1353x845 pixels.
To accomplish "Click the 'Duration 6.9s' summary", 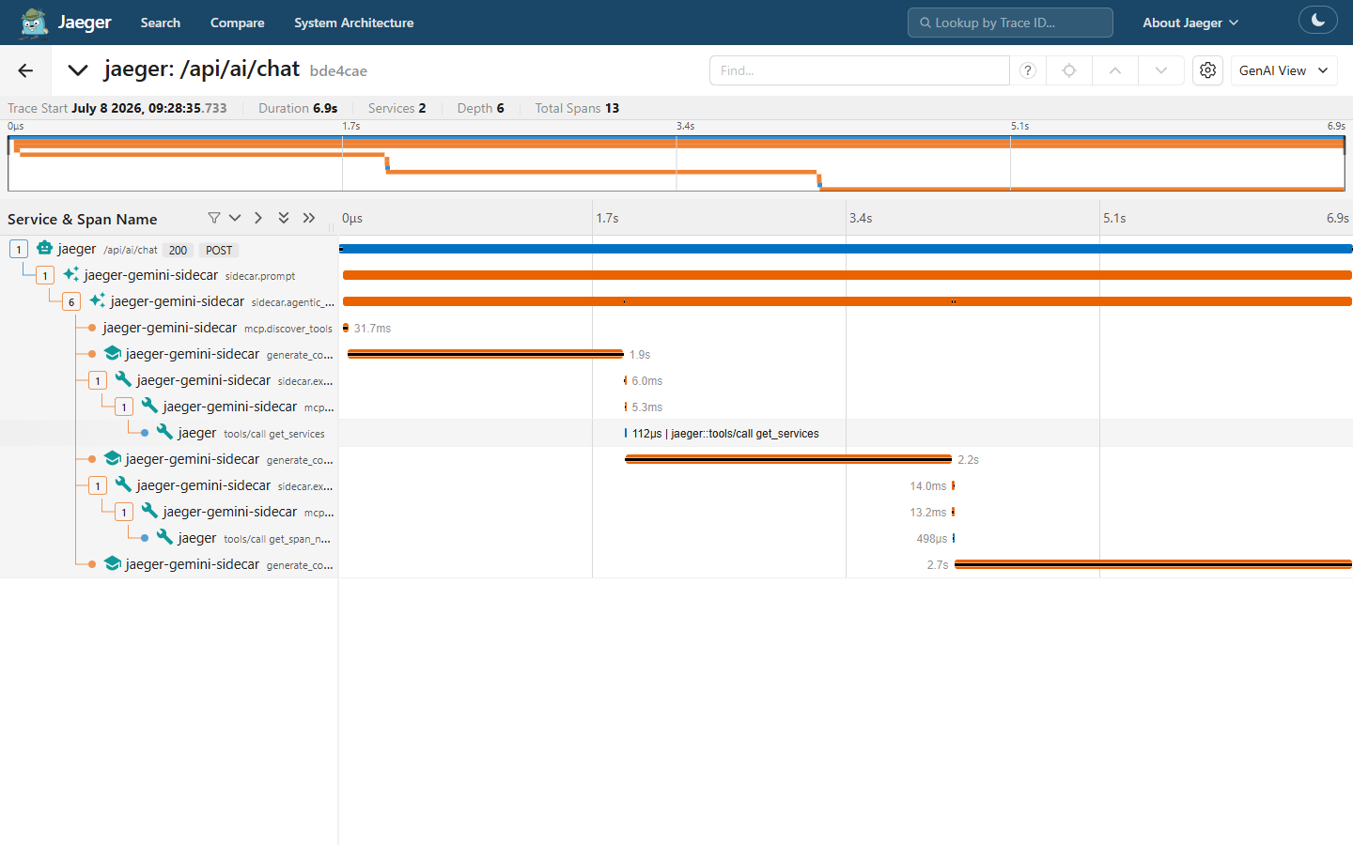I will pos(298,108).
